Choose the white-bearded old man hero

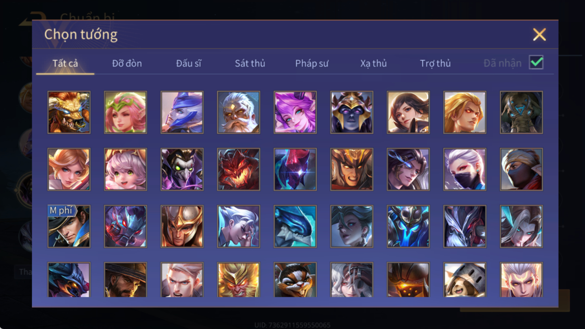coord(238,112)
